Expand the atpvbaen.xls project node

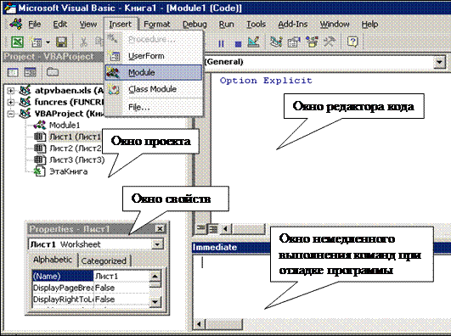11,91
